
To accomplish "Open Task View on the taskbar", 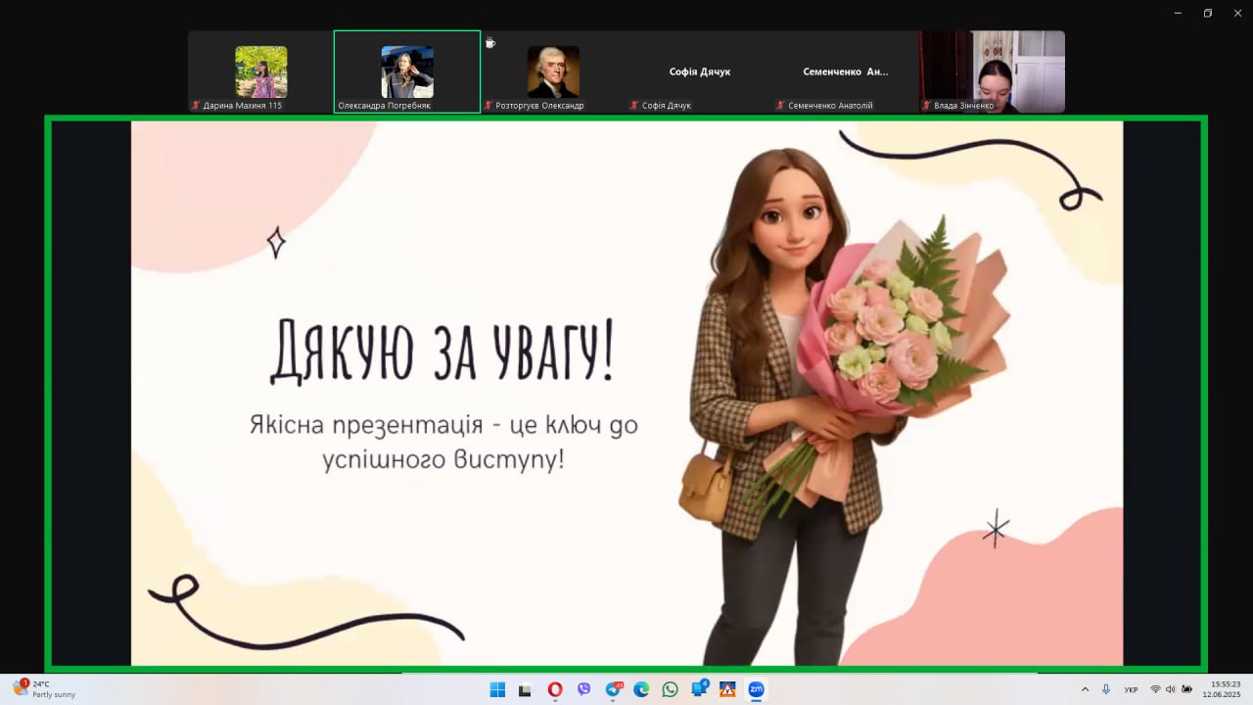I will pyautogui.click(x=525, y=689).
